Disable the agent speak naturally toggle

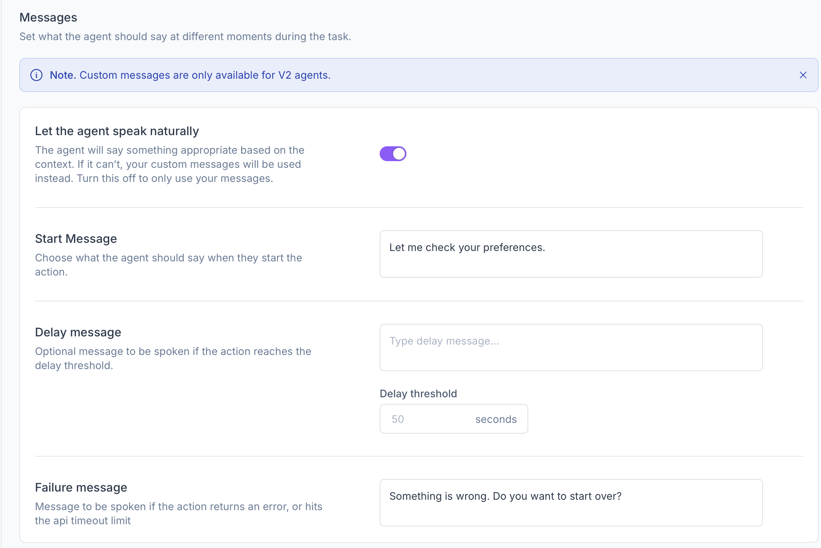click(x=393, y=154)
